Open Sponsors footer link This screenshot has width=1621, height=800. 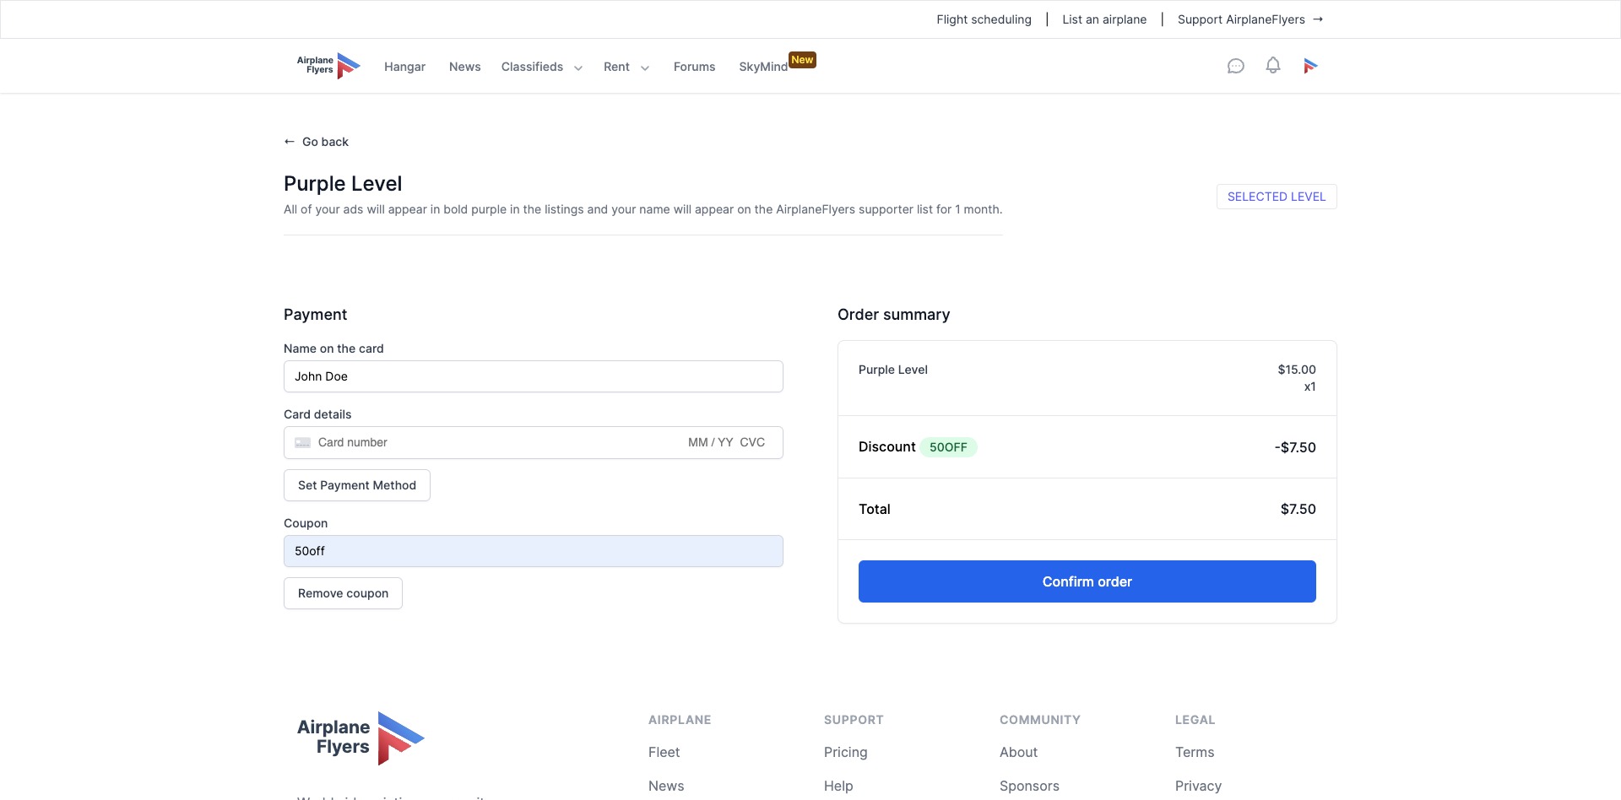1029,786
